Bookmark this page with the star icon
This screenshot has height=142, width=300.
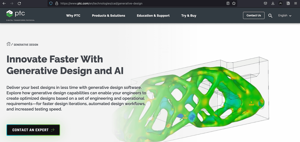[234, 3]
